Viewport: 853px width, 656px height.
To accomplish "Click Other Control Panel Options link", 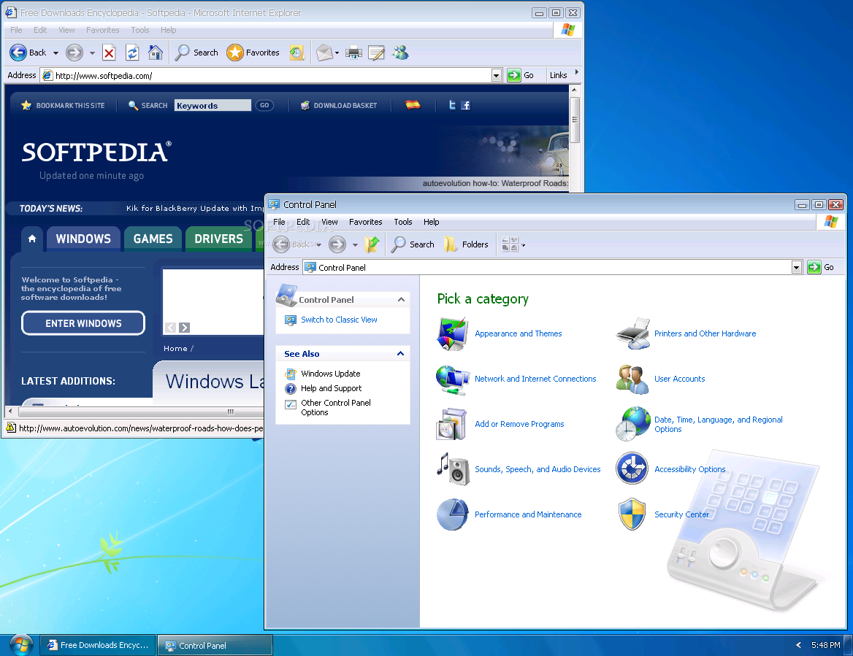I will (x=336, y=408).
